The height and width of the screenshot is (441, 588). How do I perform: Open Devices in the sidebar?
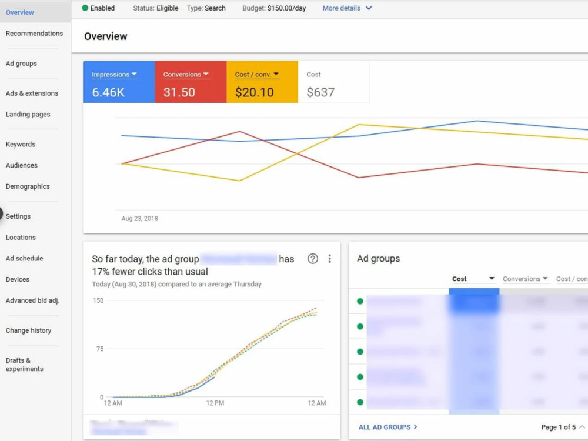pyautogui.click(x=17, y=279)
